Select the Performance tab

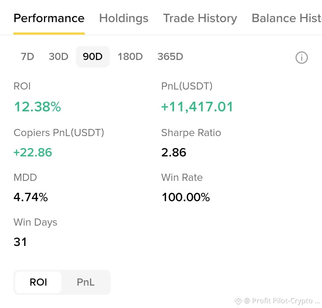[x=49, y=18]
